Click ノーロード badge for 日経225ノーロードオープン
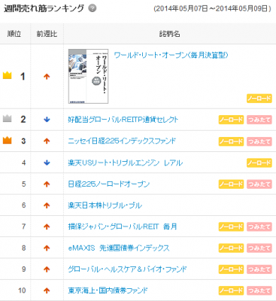Image resolution: width=276 pixels, height=301 pixels. 231,184
